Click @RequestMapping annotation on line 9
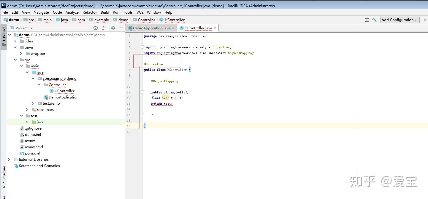The width and height of the screenshot is (428, 199). tap(165, 81)
